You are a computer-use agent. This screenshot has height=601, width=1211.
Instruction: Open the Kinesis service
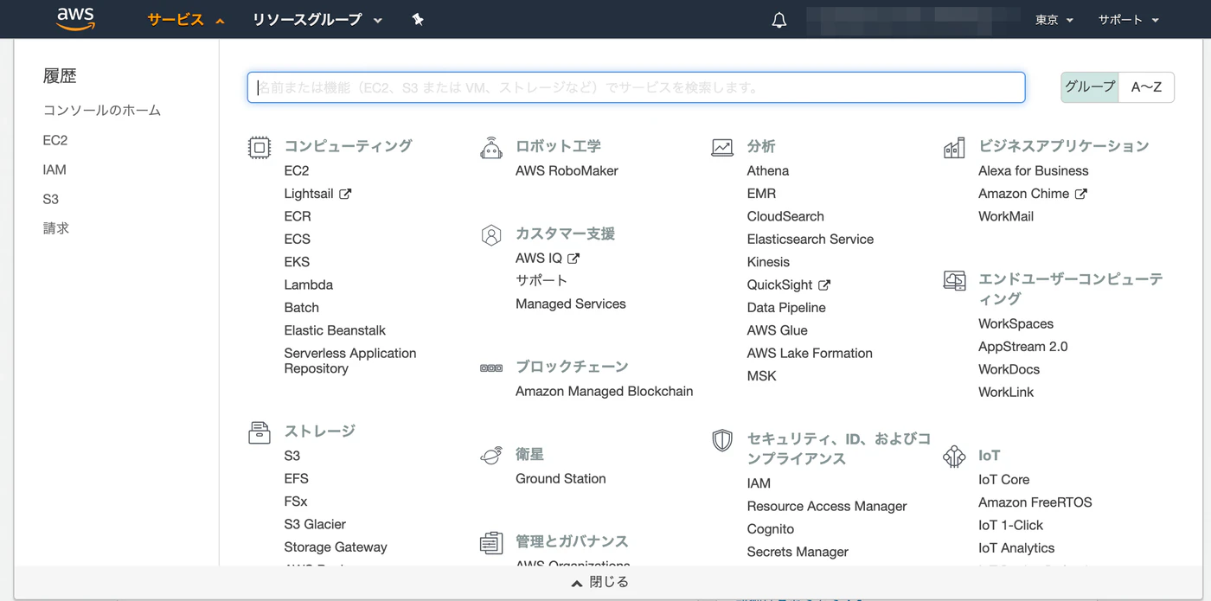click(768, 262)
